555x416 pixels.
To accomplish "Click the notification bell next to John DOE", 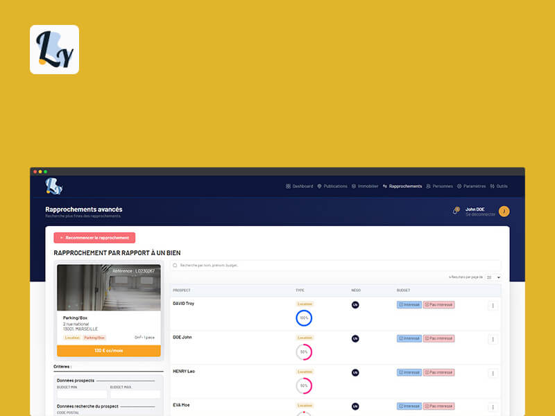I will 455,210.
